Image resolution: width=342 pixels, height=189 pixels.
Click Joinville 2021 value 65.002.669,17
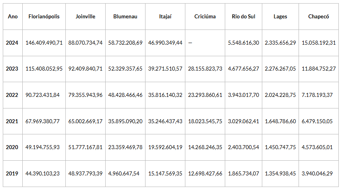(85, 121)
